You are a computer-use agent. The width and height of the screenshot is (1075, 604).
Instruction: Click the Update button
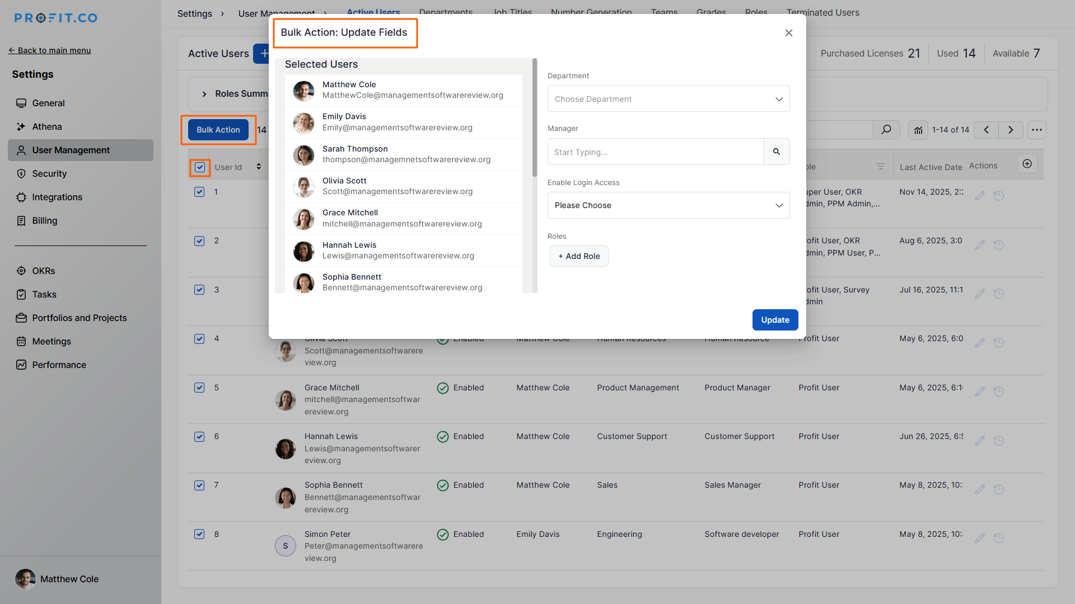(x=775, y=320)
